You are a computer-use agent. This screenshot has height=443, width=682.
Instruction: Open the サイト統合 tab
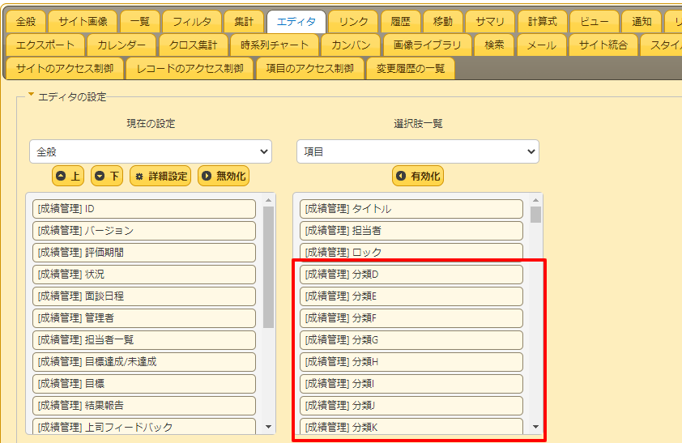click(603, 45)
